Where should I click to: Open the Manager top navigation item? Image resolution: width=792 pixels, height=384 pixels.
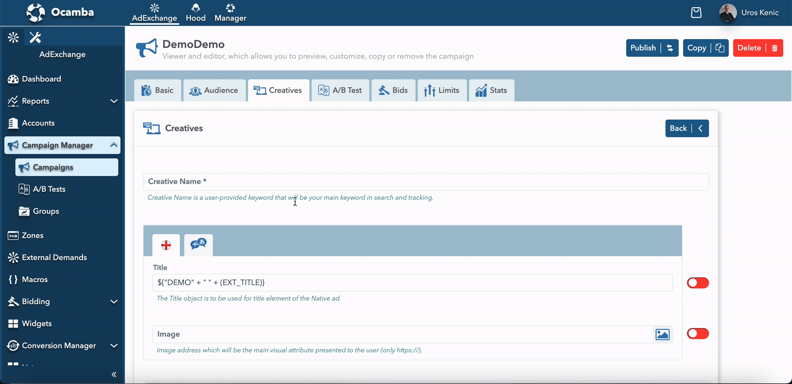[230, 13]
